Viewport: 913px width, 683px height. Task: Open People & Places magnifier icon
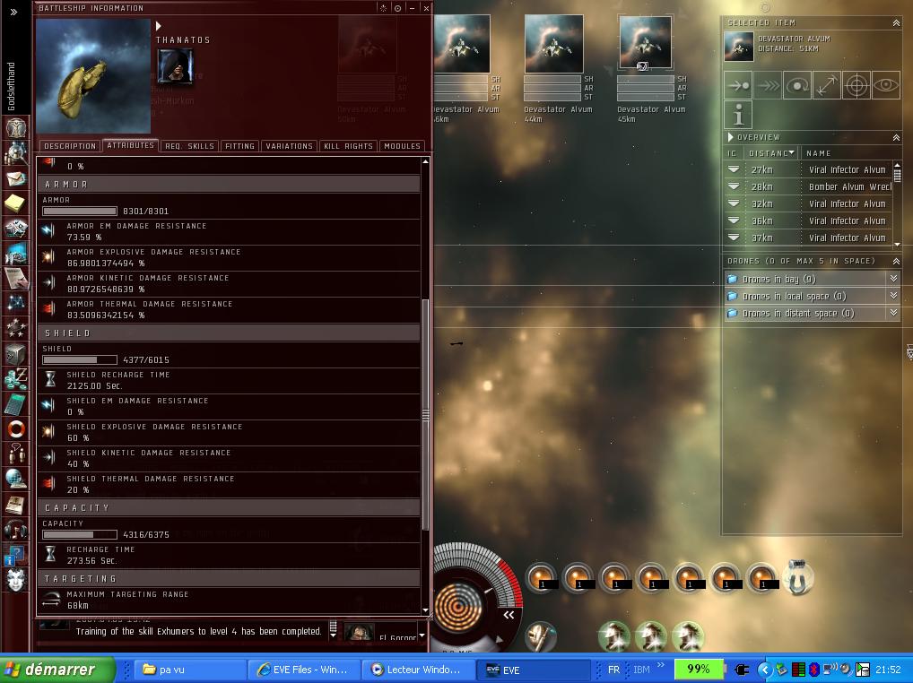(16, 153)
